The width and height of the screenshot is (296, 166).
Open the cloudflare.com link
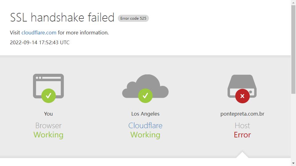coord(39,33)
